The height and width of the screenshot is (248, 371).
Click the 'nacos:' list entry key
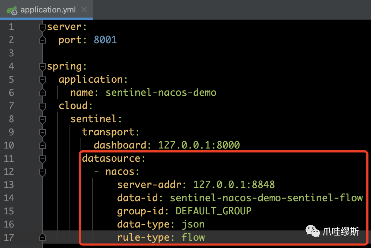click(x=122, y=172)
